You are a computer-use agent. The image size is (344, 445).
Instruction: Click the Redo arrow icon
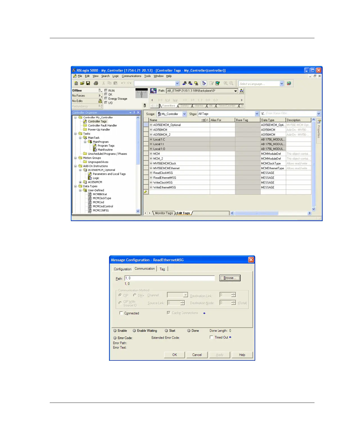tap(129, 83)
